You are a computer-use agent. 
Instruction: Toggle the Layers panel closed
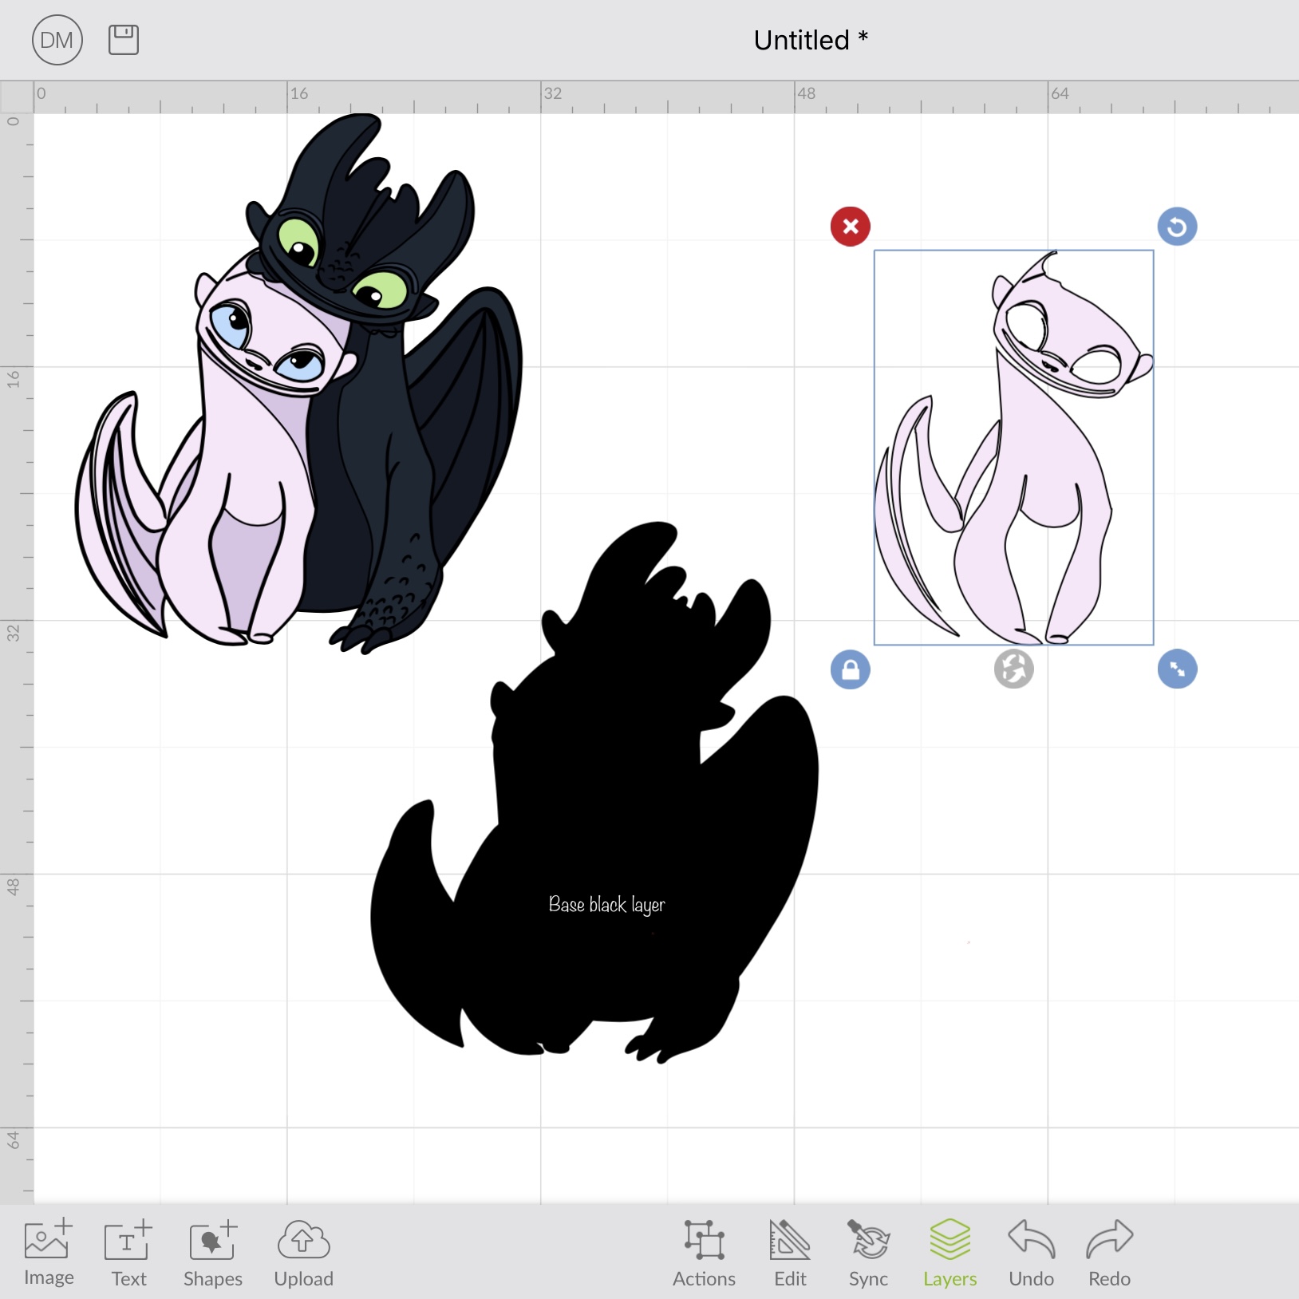pyautogui.click(x=950, y=1253)
